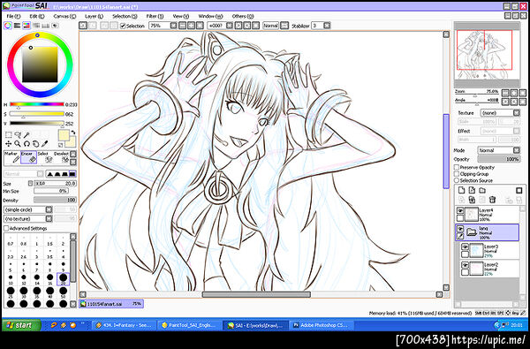Select brush size 20 preset
This screenshot has width=530, height=349.
[x=64, y=278]
